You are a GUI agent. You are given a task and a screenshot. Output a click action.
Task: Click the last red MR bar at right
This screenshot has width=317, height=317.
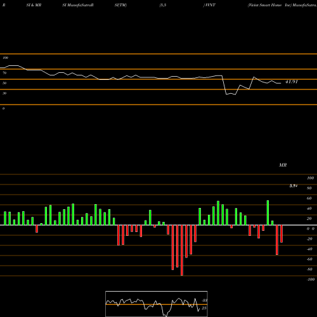coord(281,234)
